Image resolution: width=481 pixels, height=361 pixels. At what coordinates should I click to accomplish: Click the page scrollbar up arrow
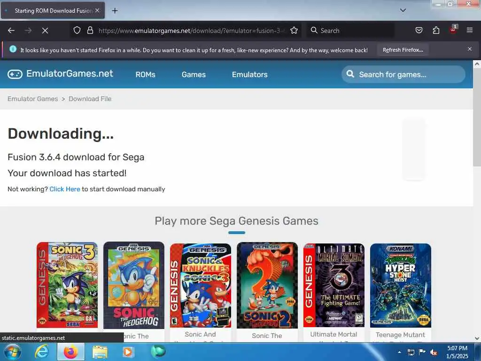pos(477,64)
